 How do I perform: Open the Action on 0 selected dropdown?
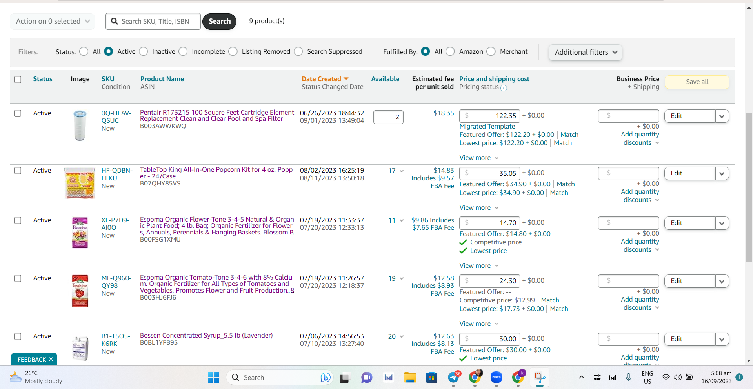click(x=53, y=21)
